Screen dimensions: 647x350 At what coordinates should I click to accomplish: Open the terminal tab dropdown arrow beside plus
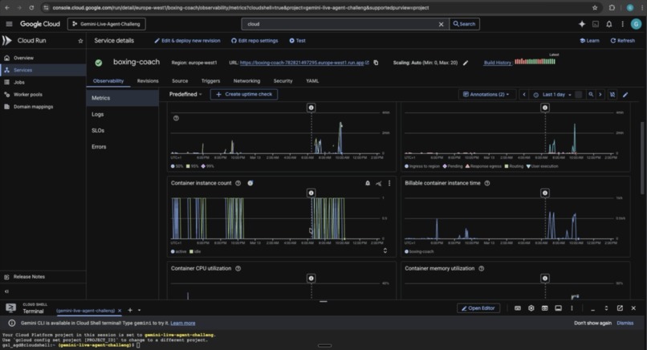pos(139,311)
